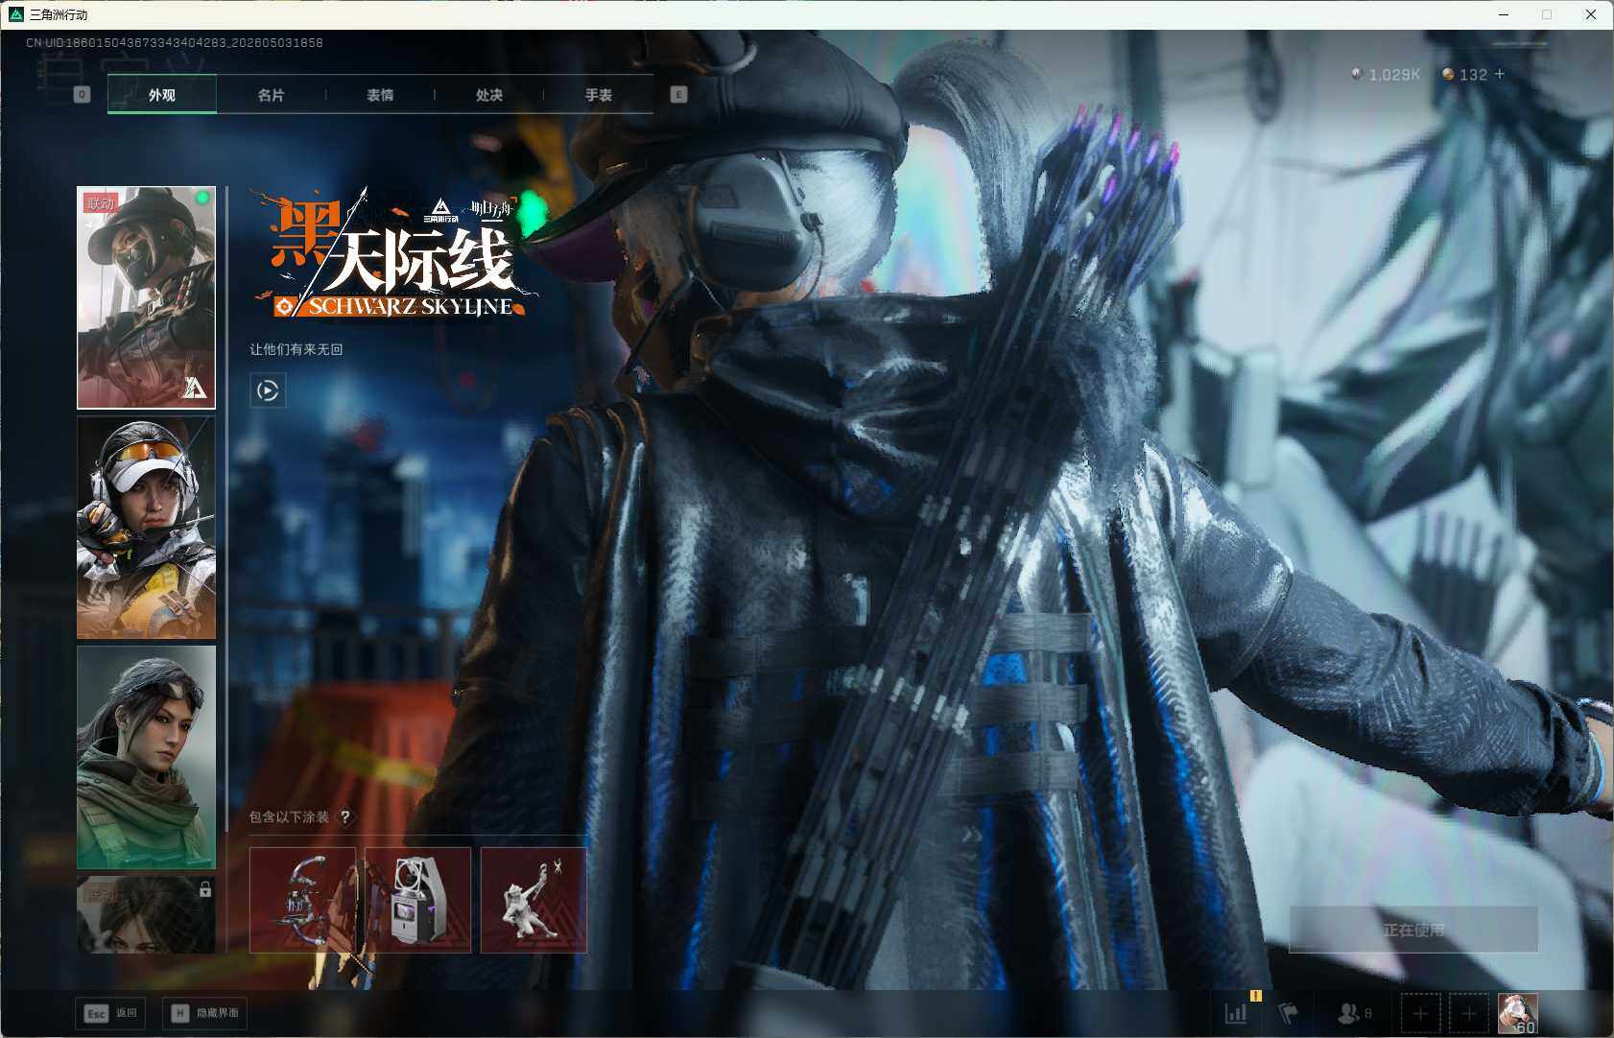Open the player avatar showing level 60
The width and height of the screenshot is (1614, 1038).
[x=1517, y=1013]
